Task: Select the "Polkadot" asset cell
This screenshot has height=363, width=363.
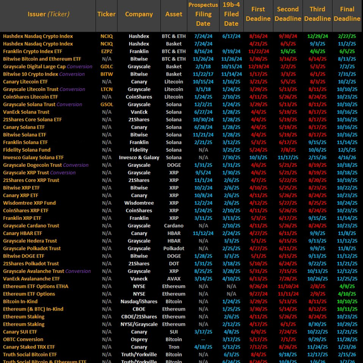Action: pos(173,249)
